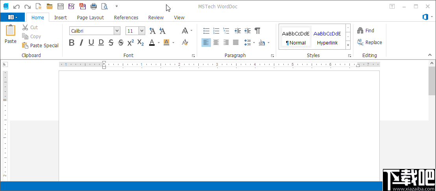
Task: Toggle Bold formatting
Action: 72,43
